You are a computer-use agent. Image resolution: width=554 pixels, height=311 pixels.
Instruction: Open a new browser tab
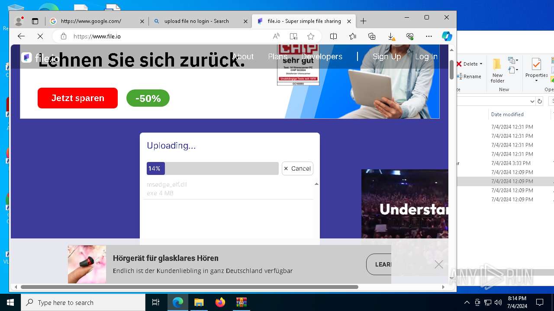[x=363, y=21]
